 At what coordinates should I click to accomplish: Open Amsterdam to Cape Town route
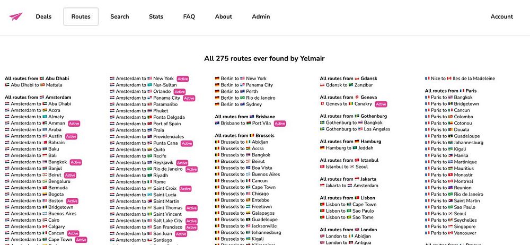click(39, 240)
